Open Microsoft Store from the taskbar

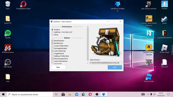63,94
